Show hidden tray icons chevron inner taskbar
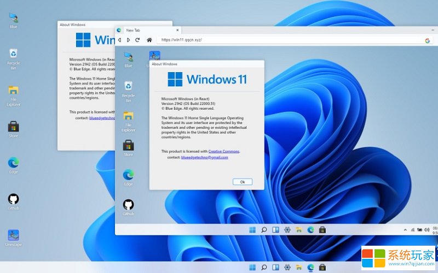This screenshot has width=438, height=273. click(x=405, y=230)
